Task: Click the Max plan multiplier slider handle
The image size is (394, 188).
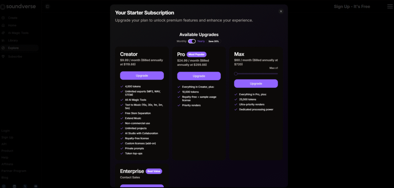Action: point(236,74)
